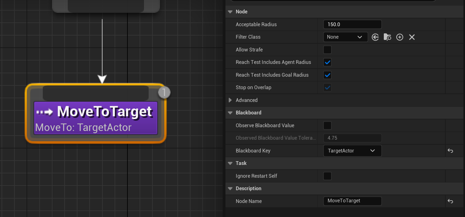Click the Node Name text field
Image resolution: width=465 pixels, height=217 pixels.
click(352, 201)
